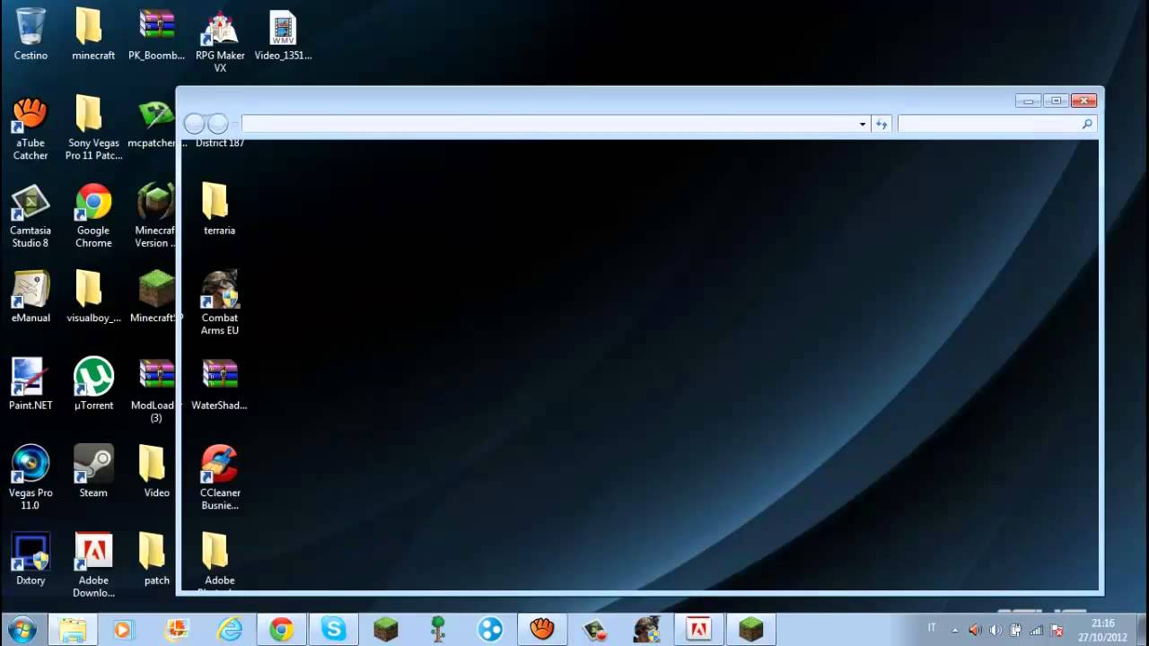Select the Minecraft Version desktop icon
The width and height of the screenshot is (1149, 646).
[x=156, y=215]
